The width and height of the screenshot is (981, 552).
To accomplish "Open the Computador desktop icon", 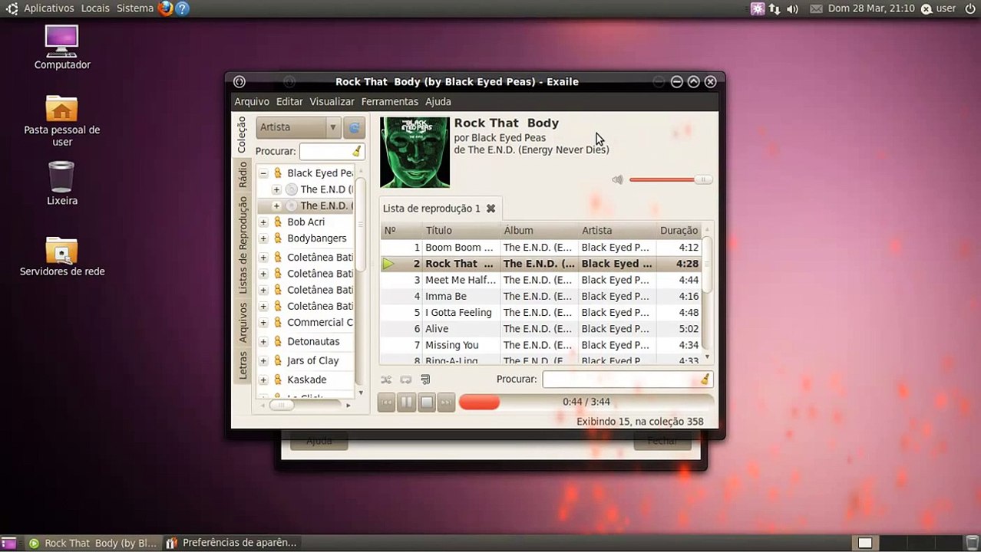I will coord(61,48).
